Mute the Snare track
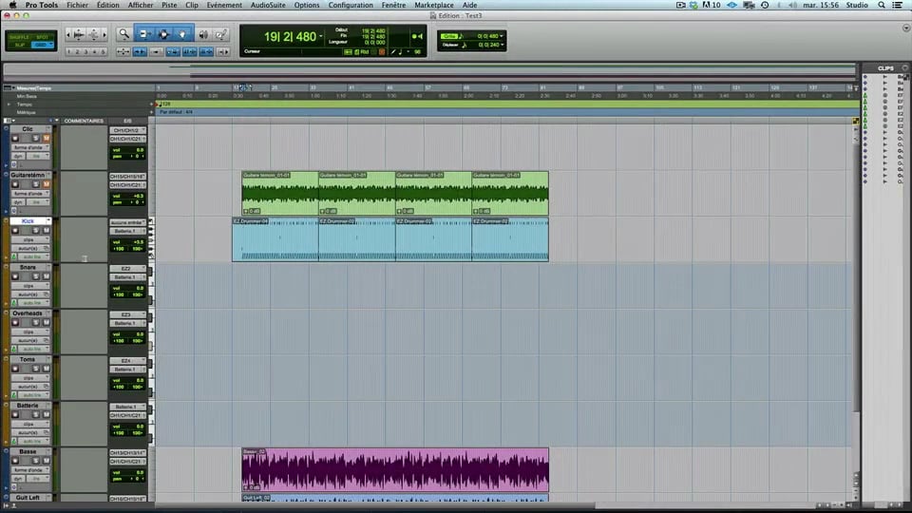The height and width of the screenshot is (513, 912). coord(46,276)
